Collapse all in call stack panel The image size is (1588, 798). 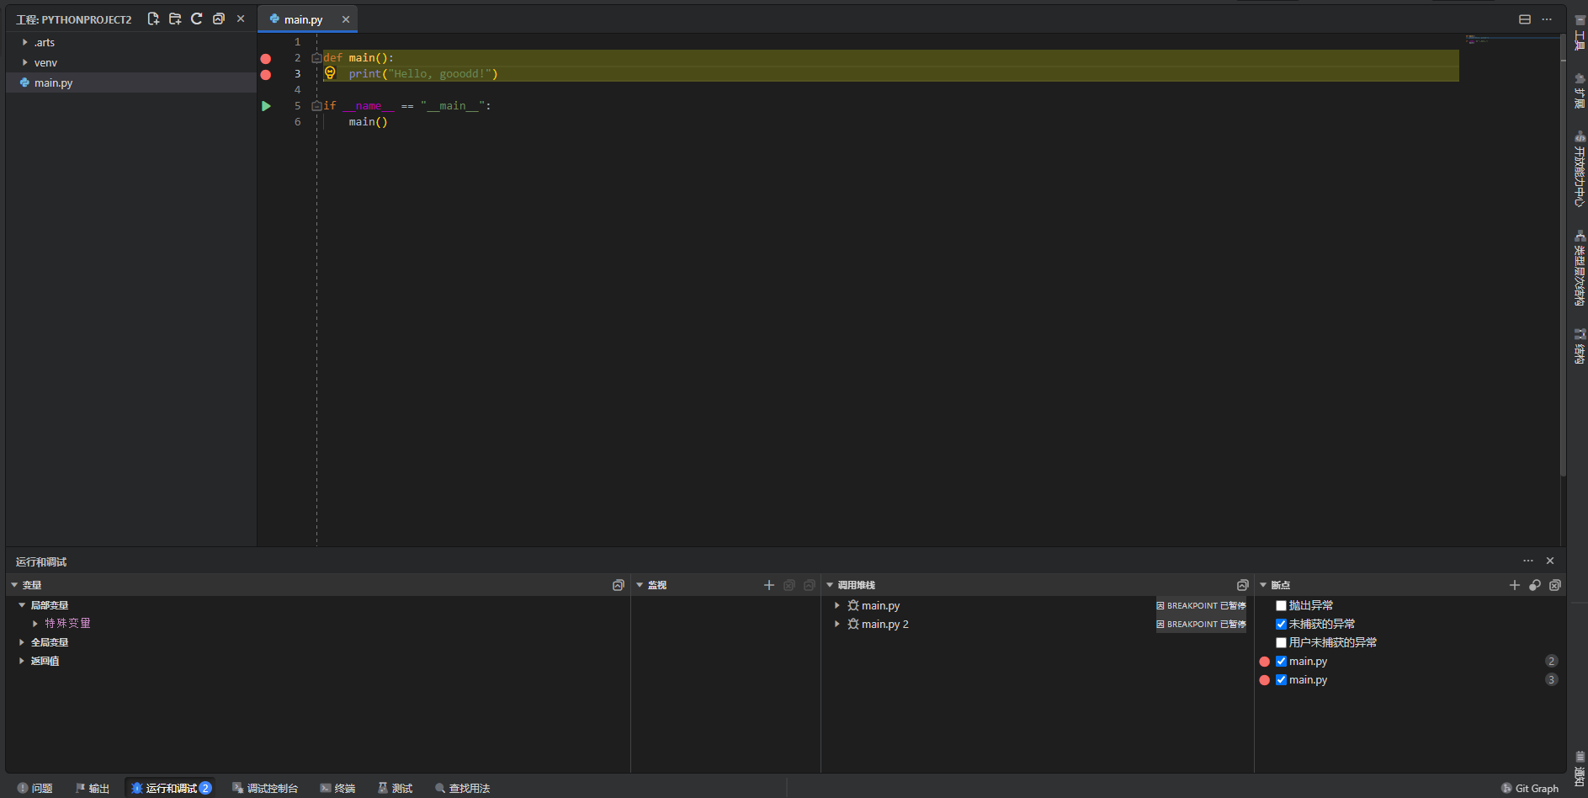1243,585
